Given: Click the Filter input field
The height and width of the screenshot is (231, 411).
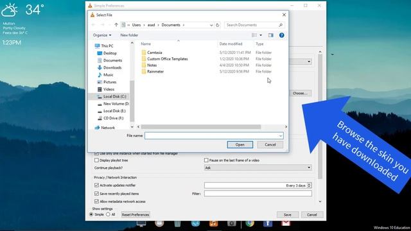Looking at the screenshot, I should 258,194.
